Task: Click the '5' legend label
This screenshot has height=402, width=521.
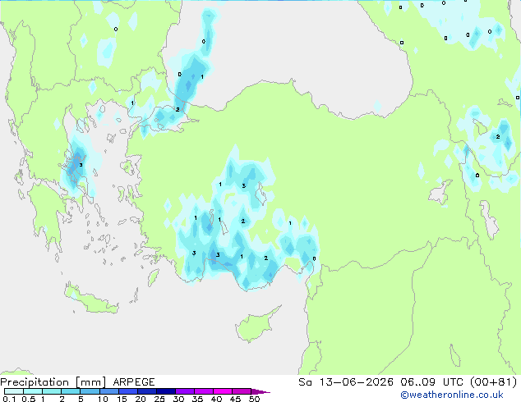Action: point(81,399)
